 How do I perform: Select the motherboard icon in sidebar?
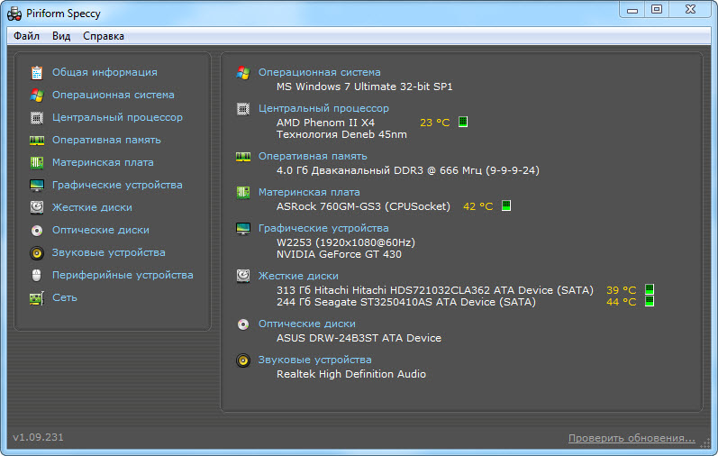(37, 162)
